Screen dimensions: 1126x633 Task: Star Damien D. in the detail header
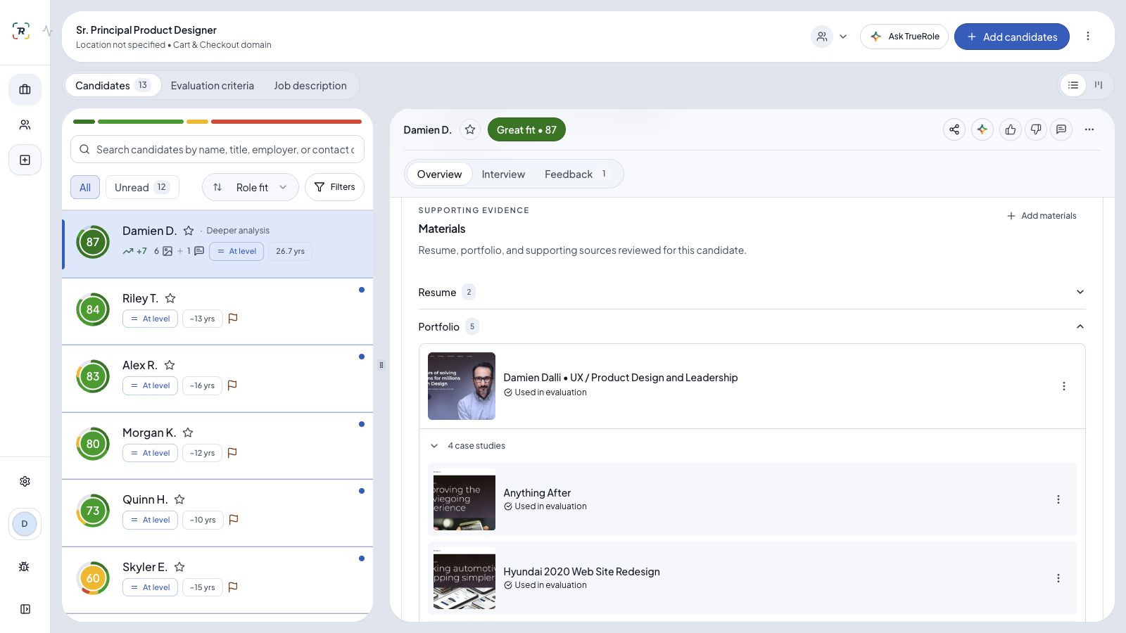(x=470, y=129)
